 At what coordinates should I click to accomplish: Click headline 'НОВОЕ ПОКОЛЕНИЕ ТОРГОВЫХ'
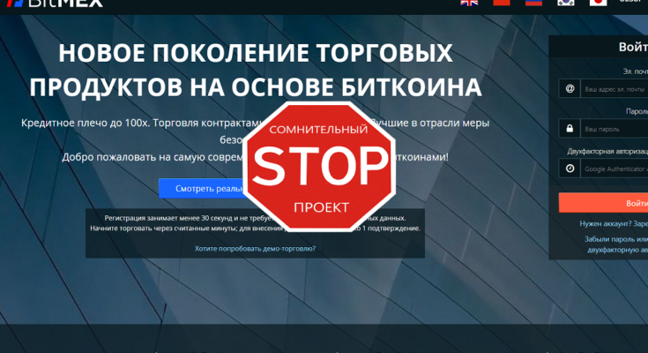256,53
